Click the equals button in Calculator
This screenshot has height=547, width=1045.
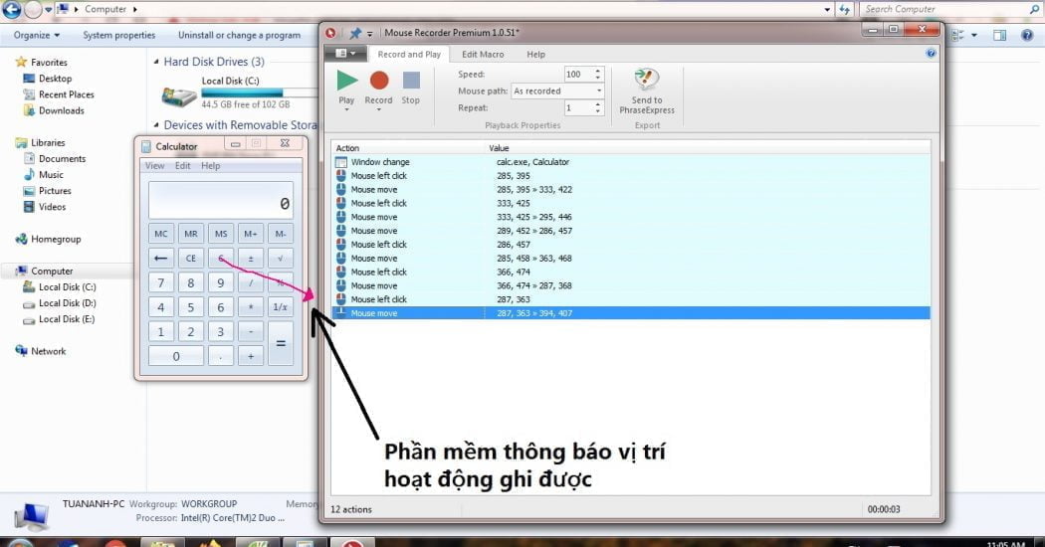281,344
